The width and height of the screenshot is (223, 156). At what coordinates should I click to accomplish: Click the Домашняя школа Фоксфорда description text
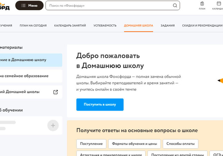128,83
